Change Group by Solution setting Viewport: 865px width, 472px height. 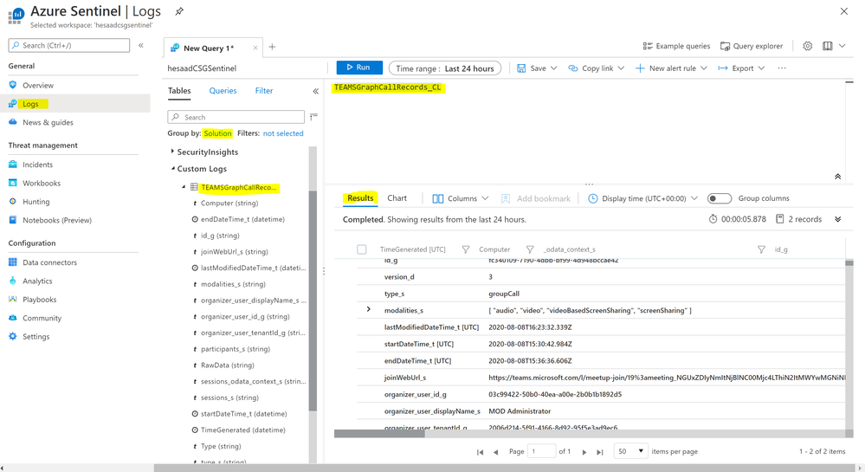click(x=217, y=133)
